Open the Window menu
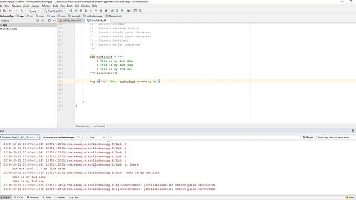Viewport: 356px width, 200px height. pyautogui.click(x=85, y=6)
